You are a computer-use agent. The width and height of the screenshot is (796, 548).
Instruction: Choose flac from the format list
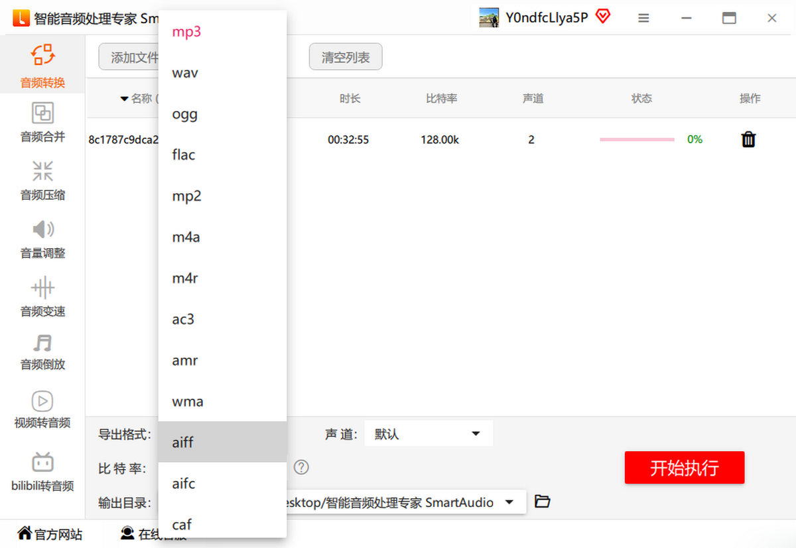click(184, 155)
